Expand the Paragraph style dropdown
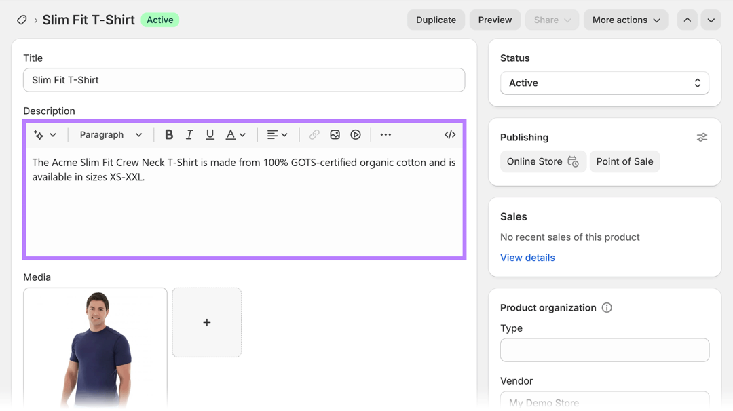733x411 pixels. [111, 135]
